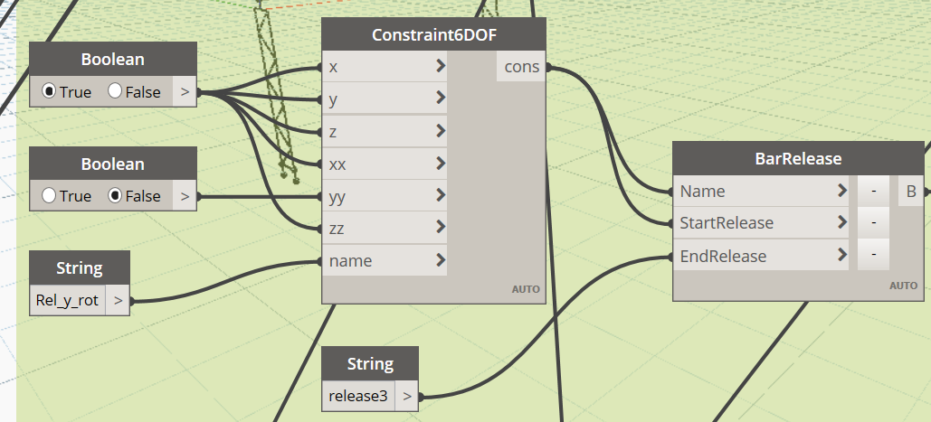Remove the EndRelease port with its minus button
This screenshot has height=422, width=931.
point(873,256)
